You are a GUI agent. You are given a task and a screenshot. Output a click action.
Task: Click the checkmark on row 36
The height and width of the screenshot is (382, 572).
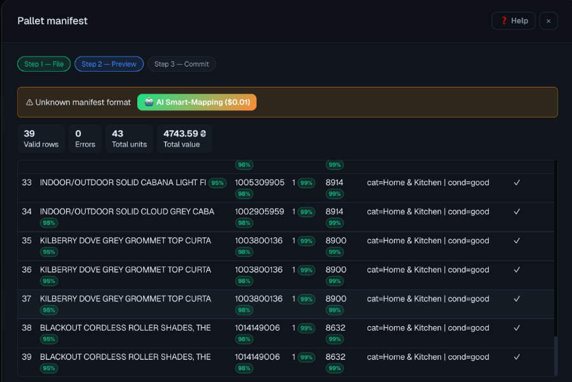coord(517,270)
